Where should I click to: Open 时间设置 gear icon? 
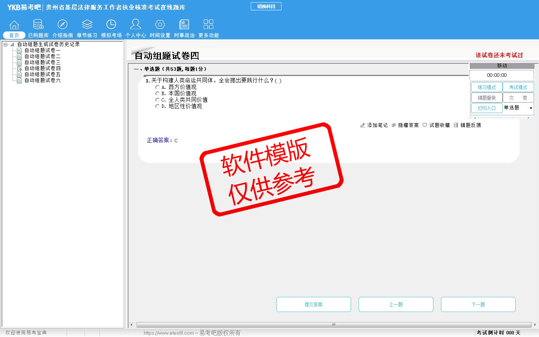point(160,25)
